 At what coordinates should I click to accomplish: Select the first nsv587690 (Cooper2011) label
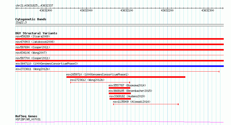tap(33, 47)
